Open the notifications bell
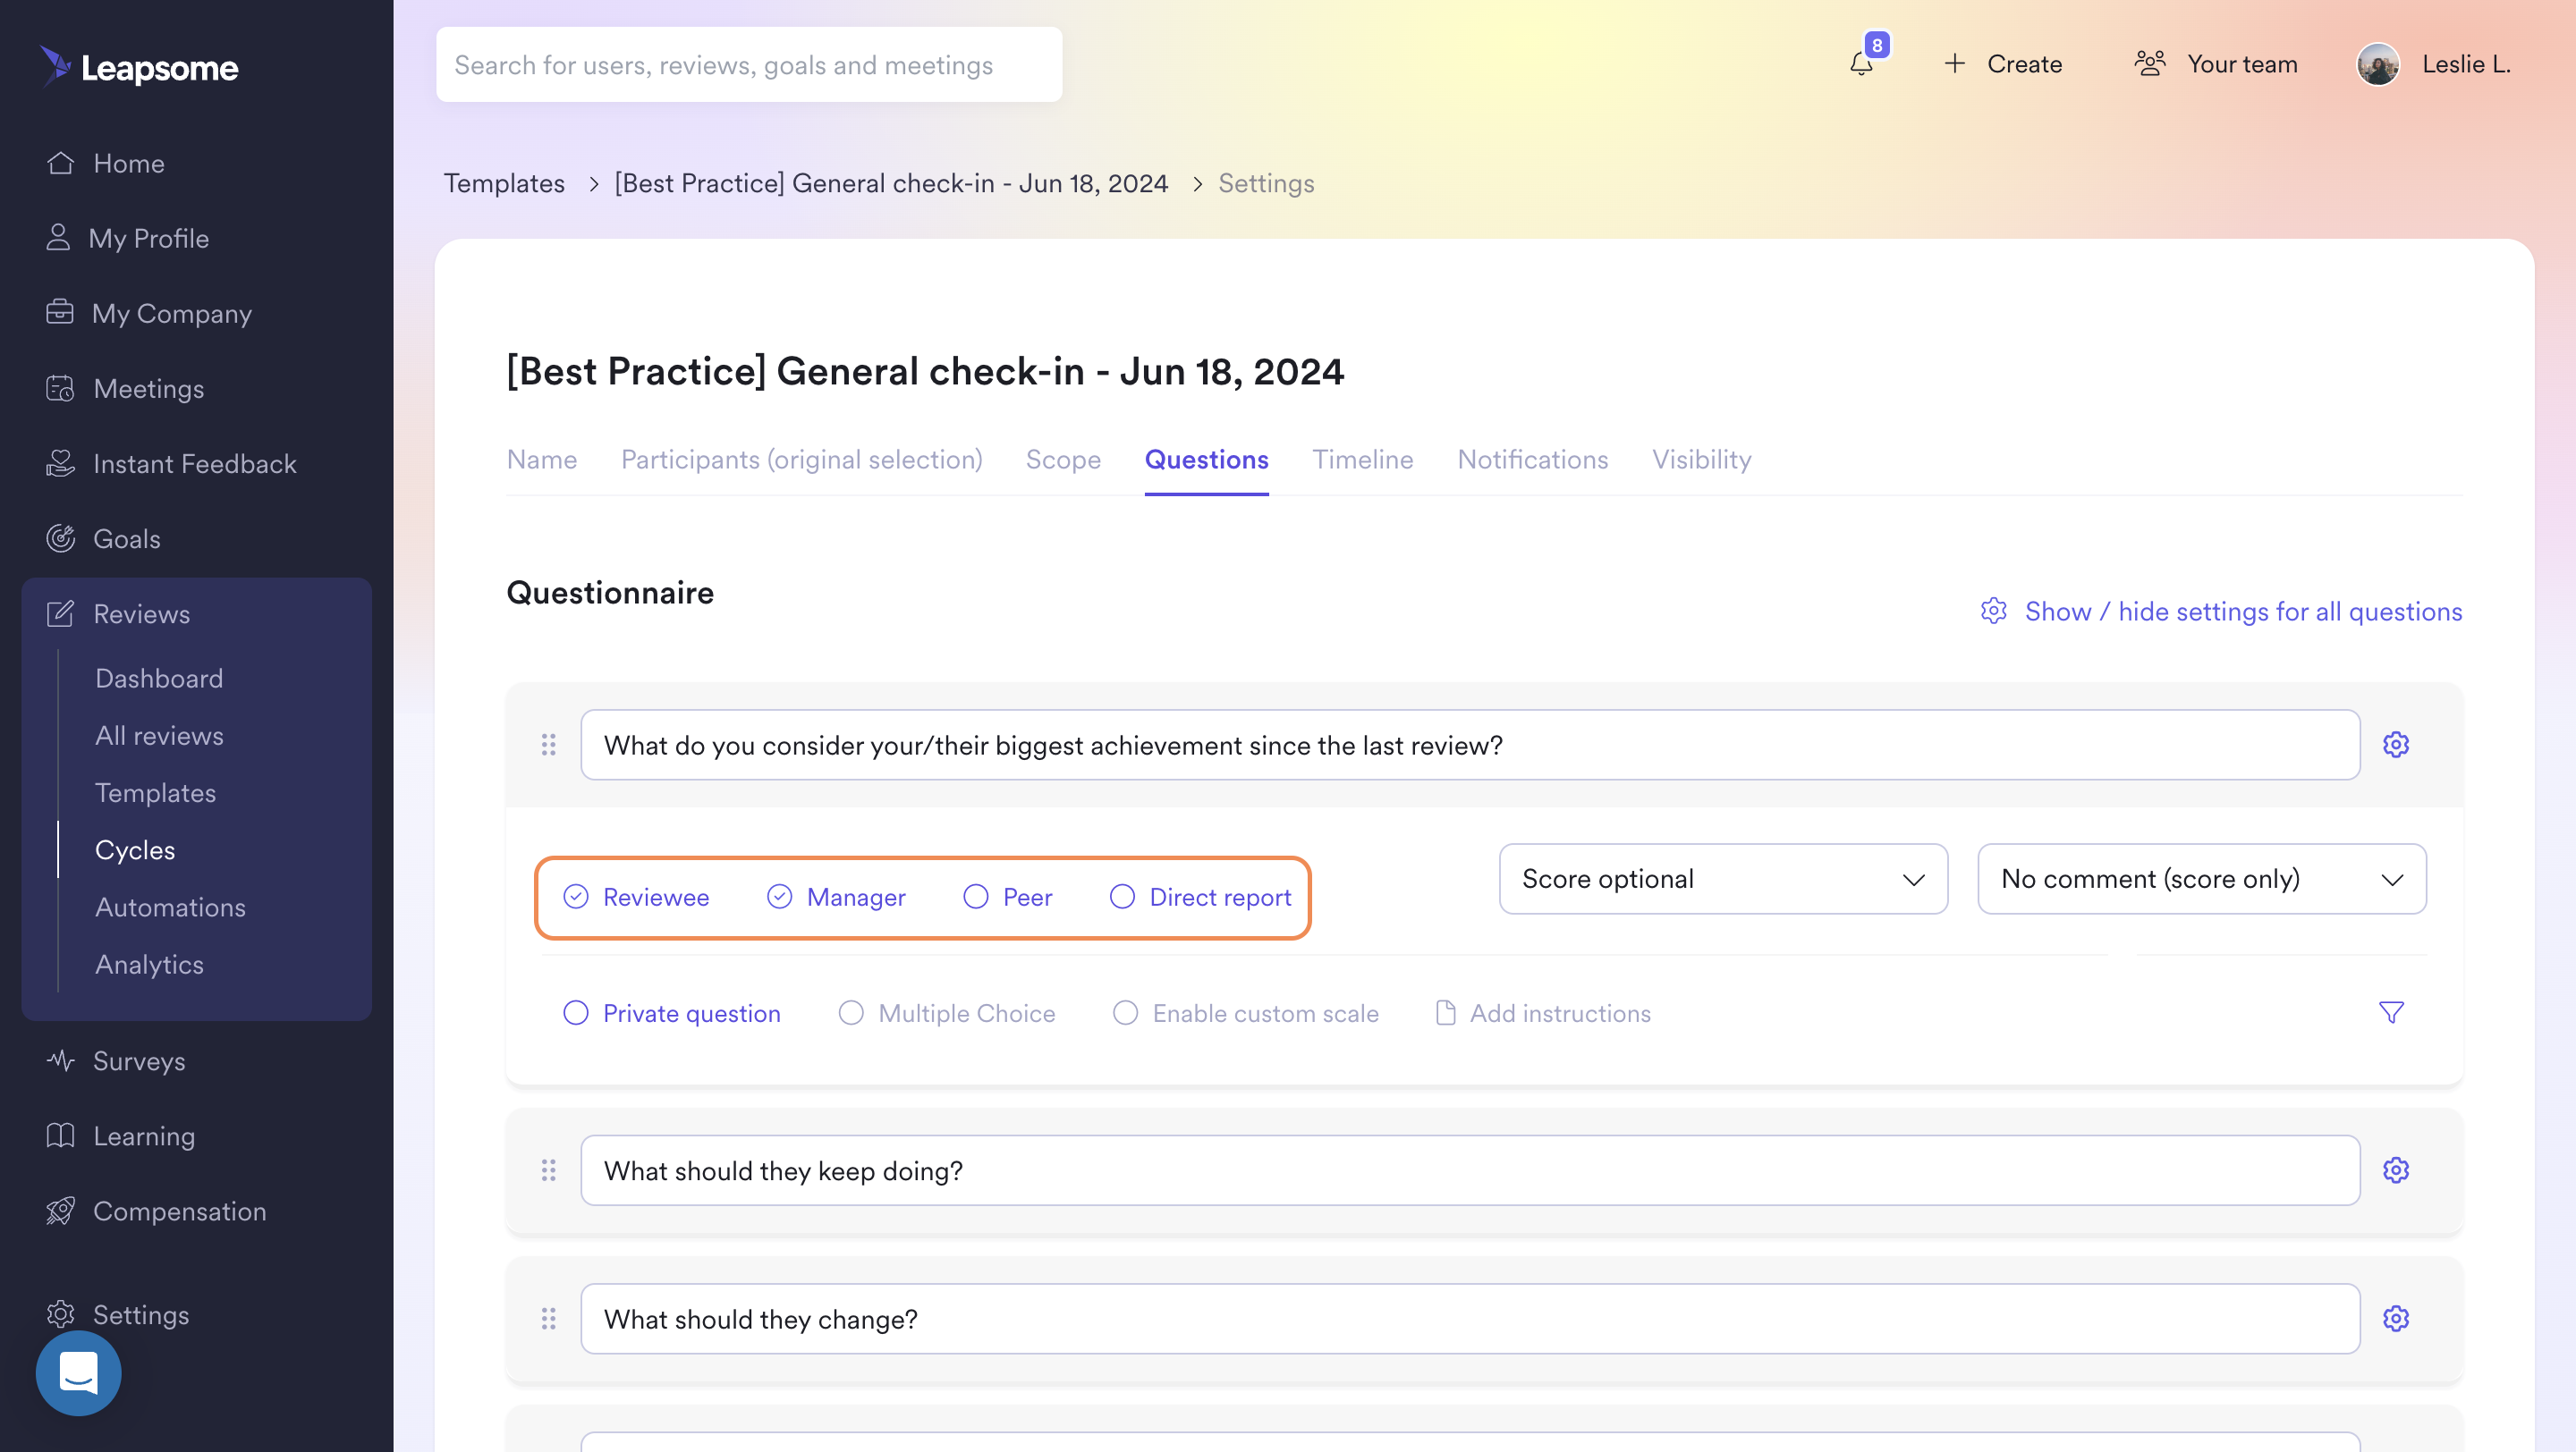 [x=1861, y=64]
